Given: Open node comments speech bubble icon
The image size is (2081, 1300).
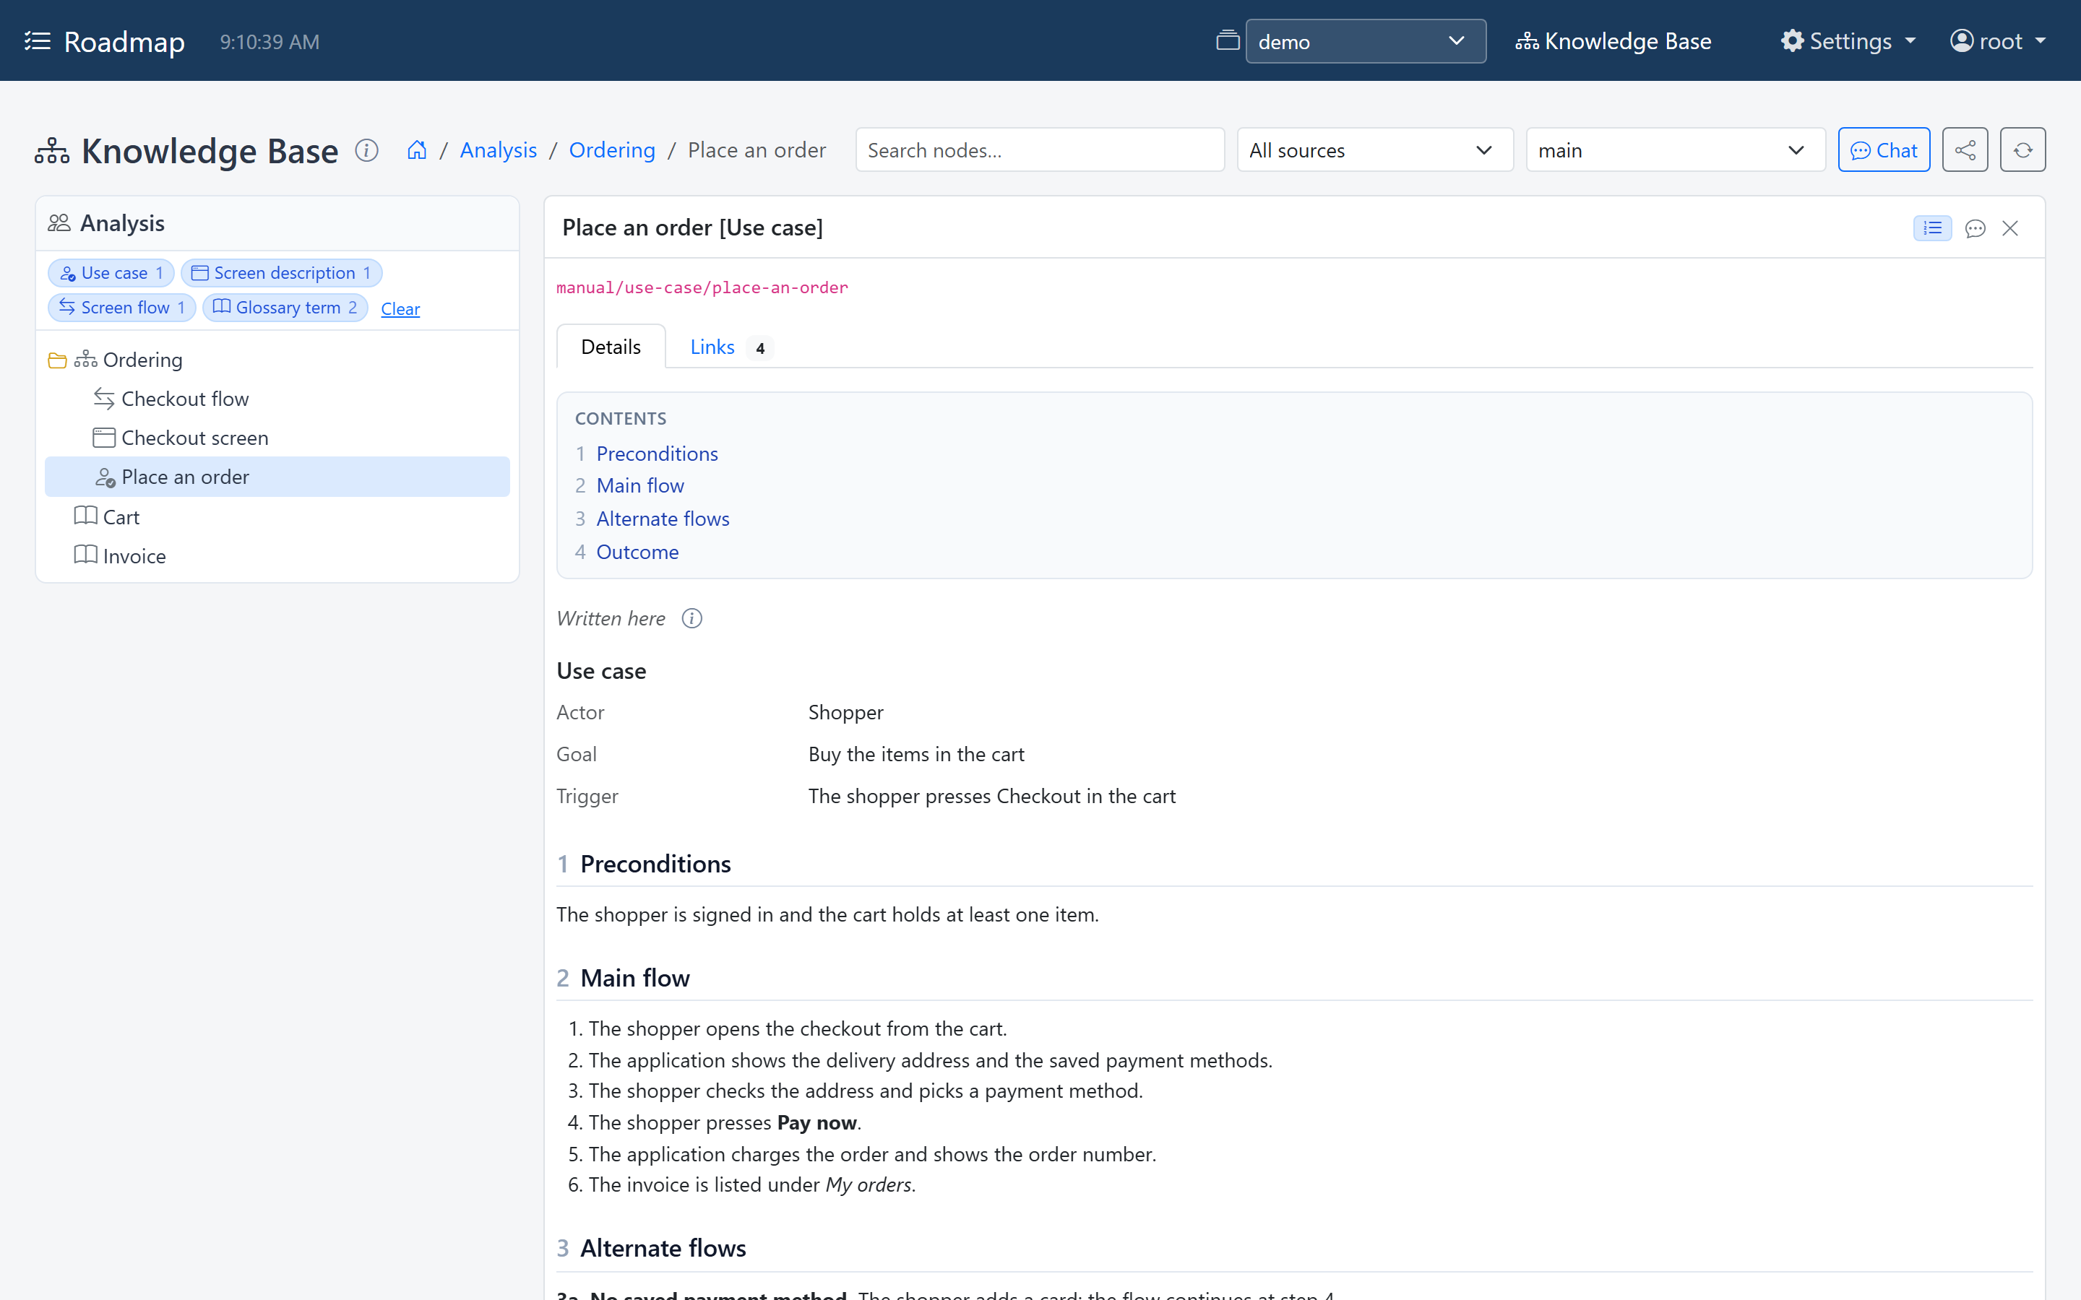Looking at the screenshot, I should pyautogui.click(x=1976, y=227).
